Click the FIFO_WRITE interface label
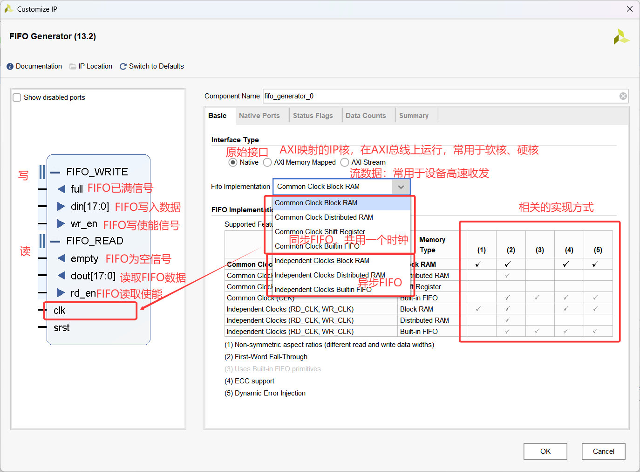The height and width of the screenshot is (472, 640). tap(97, 172)
